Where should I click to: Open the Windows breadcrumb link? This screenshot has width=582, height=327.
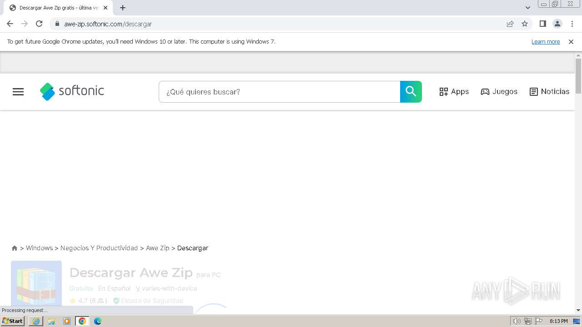tap(39, 248)
